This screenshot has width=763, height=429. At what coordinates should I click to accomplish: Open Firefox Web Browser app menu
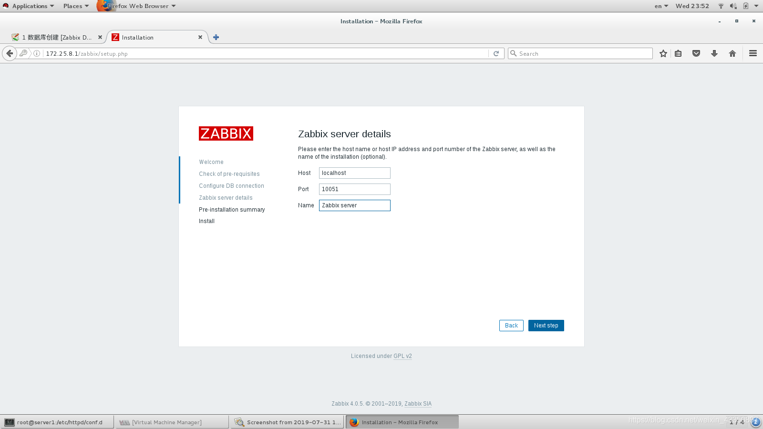click(137, 6)
